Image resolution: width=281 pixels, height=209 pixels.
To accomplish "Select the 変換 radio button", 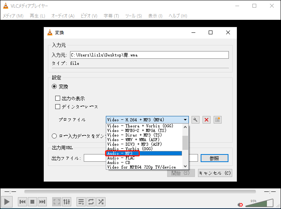I will 54,87.
